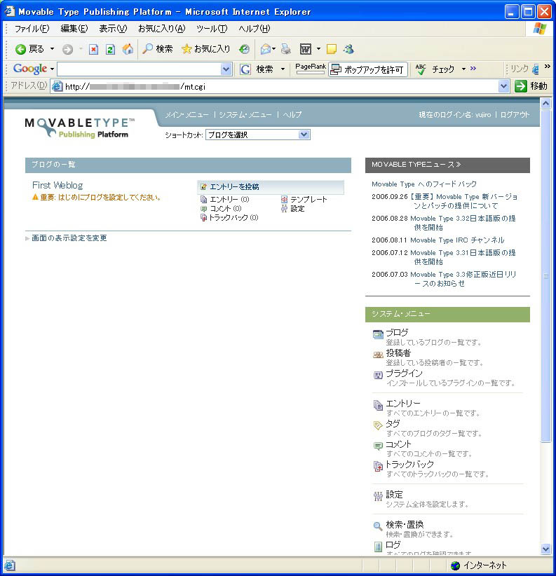Click the 検索・置換 magnifier icon
The width and height of the screenshot is (556, 576).
click(378, 526)
